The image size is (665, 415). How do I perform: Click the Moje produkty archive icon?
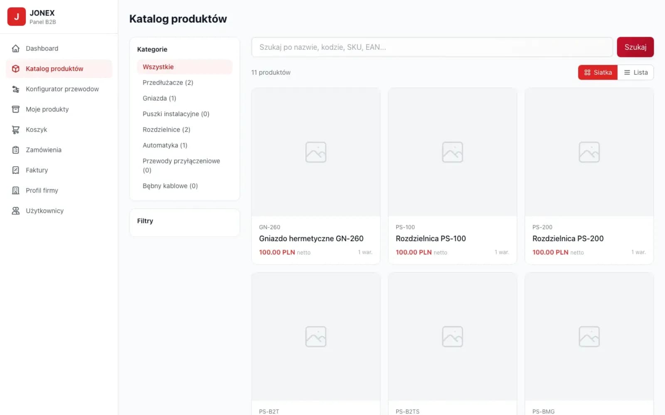(x=16, y=110)
